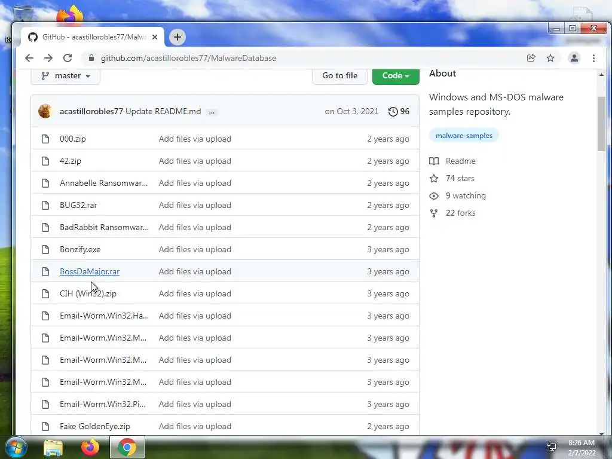The width and height of the screenshot is (612, 459).
Task: Open the master branch dropdown
Action: (66, 76)
